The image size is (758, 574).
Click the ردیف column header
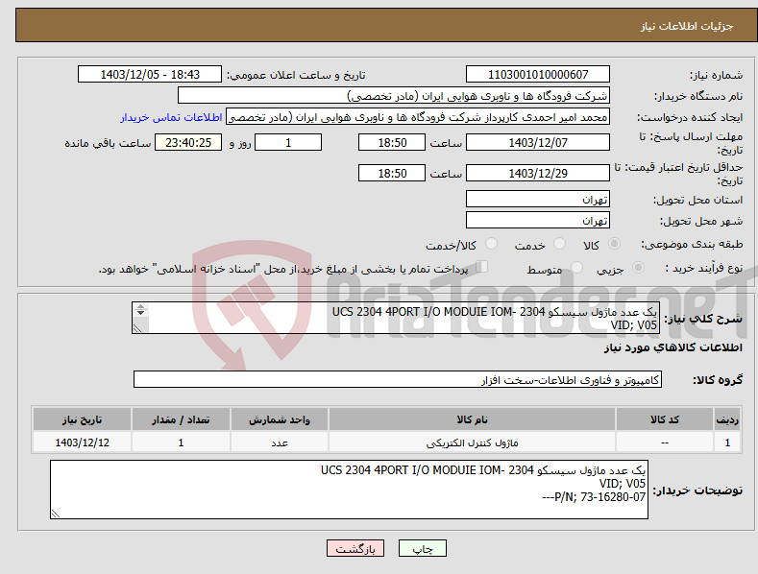point(727,419)
